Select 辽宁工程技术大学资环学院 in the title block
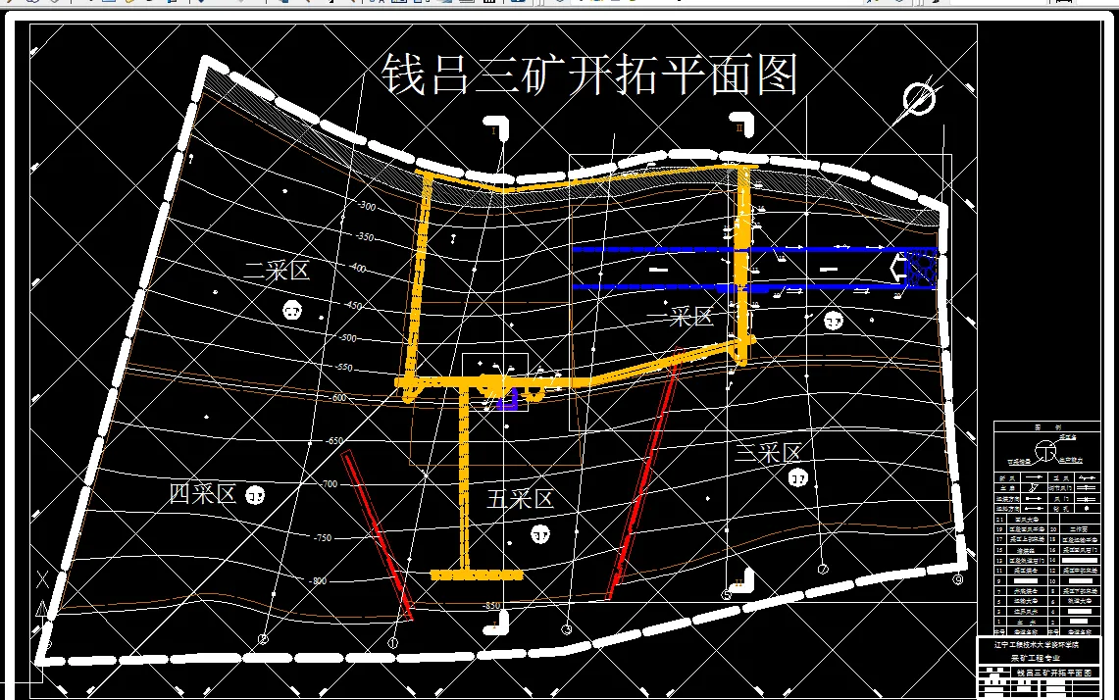This screenshot has height=700, width=1119. click(1037, 644)
